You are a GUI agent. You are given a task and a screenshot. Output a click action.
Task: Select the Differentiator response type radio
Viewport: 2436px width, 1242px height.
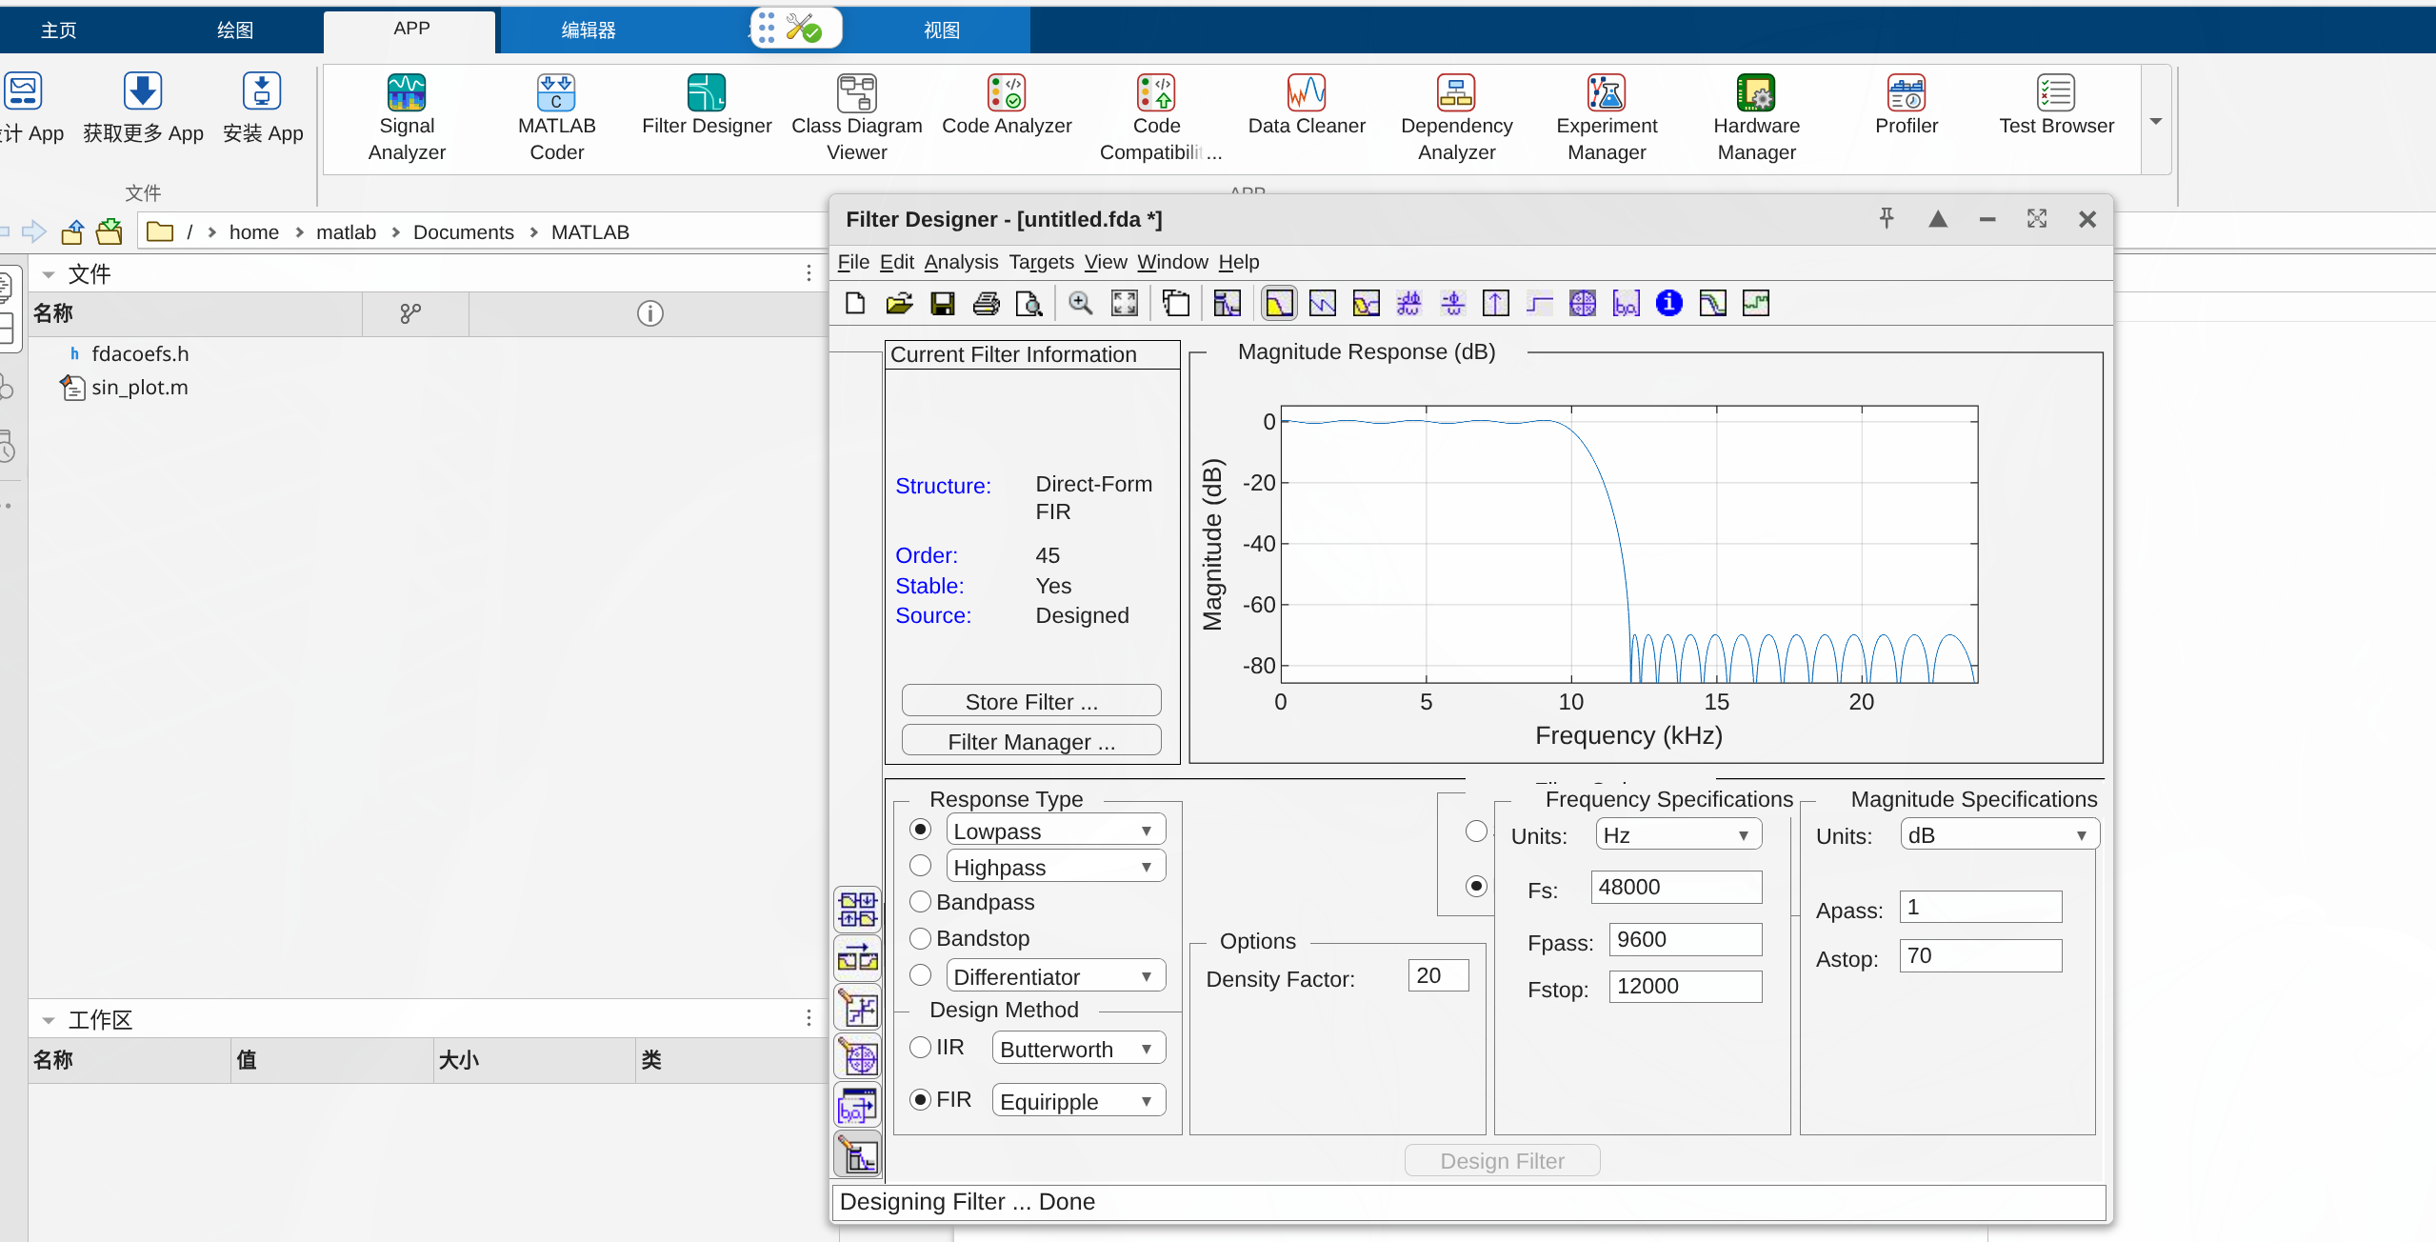(x=920, y=975)
